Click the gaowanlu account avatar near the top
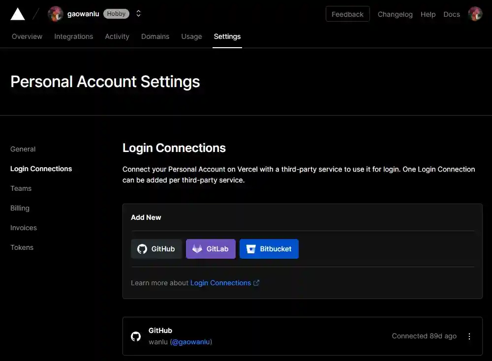 coord(55,14)
